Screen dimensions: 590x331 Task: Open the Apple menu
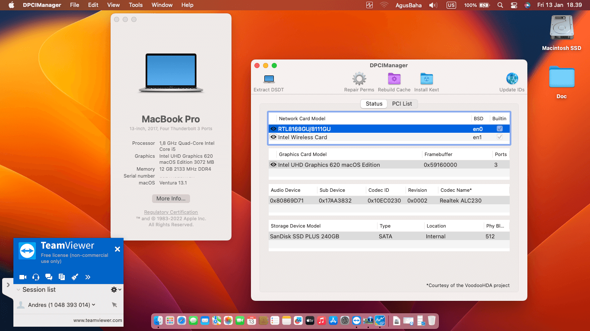click(12, 5)
